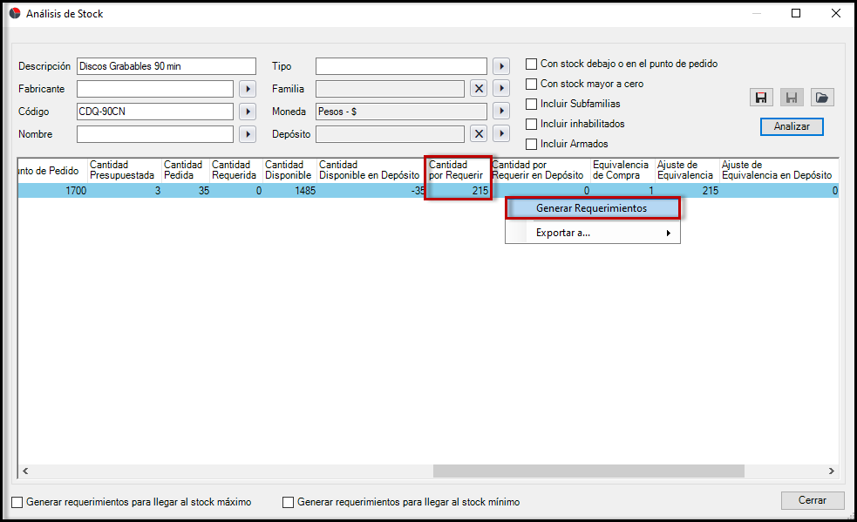Check Incluir inhabilitados
This screenshot has height=522, width=857.
(x=531, y=124)
